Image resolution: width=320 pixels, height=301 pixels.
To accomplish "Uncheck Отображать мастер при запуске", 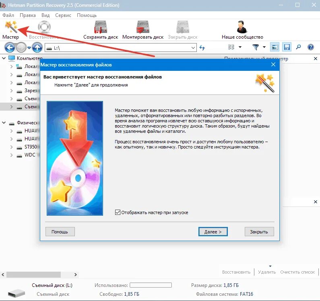I will [x=118, y=212].
